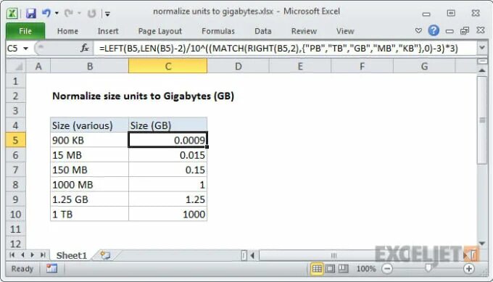This screenshot has width=493, height=282.
Task: Switch to Page Break Preview icon
Action: click(343, 269)
